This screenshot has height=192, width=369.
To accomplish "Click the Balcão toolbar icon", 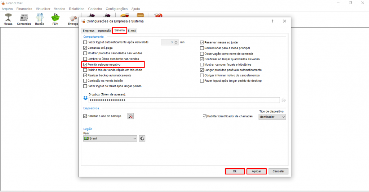I will 40,19.
